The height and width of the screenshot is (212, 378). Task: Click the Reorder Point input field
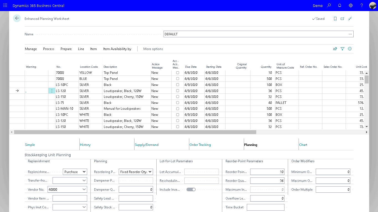pyautogui.click(x=267, y=172)
